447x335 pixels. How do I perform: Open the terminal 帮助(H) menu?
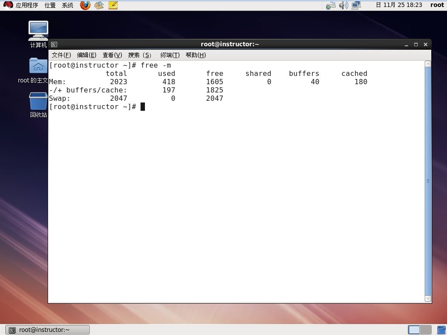click(196, 55)
